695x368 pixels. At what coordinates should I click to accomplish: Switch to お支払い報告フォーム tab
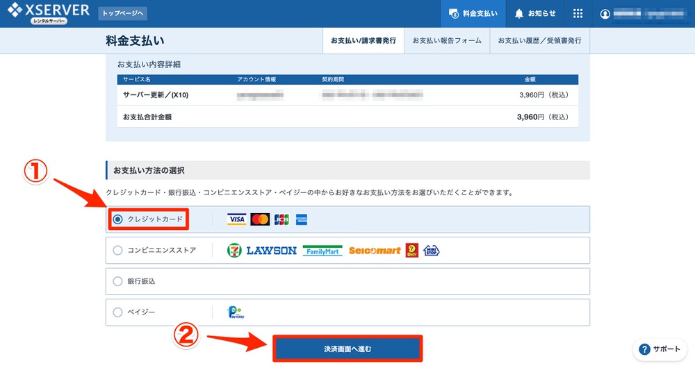447,41
